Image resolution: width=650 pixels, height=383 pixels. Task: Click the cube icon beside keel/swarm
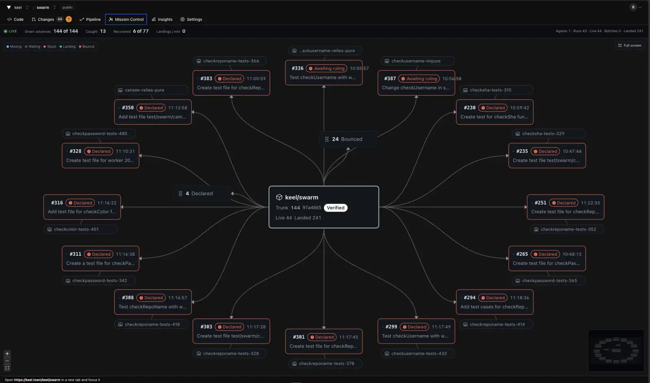coord(279,197)
